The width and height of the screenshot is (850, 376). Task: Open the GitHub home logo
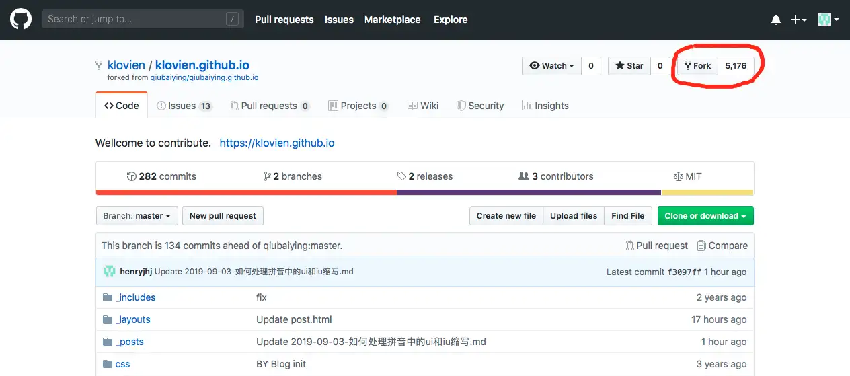(21, 19)
